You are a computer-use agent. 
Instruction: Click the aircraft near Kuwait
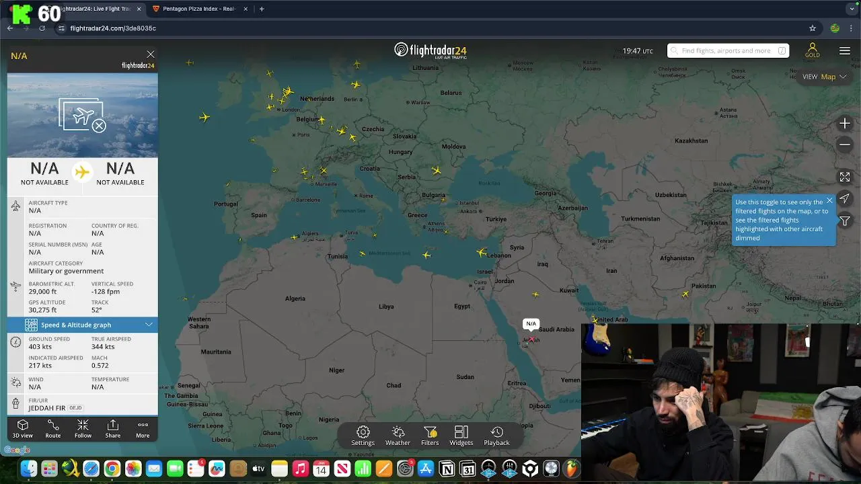(535, 294)
